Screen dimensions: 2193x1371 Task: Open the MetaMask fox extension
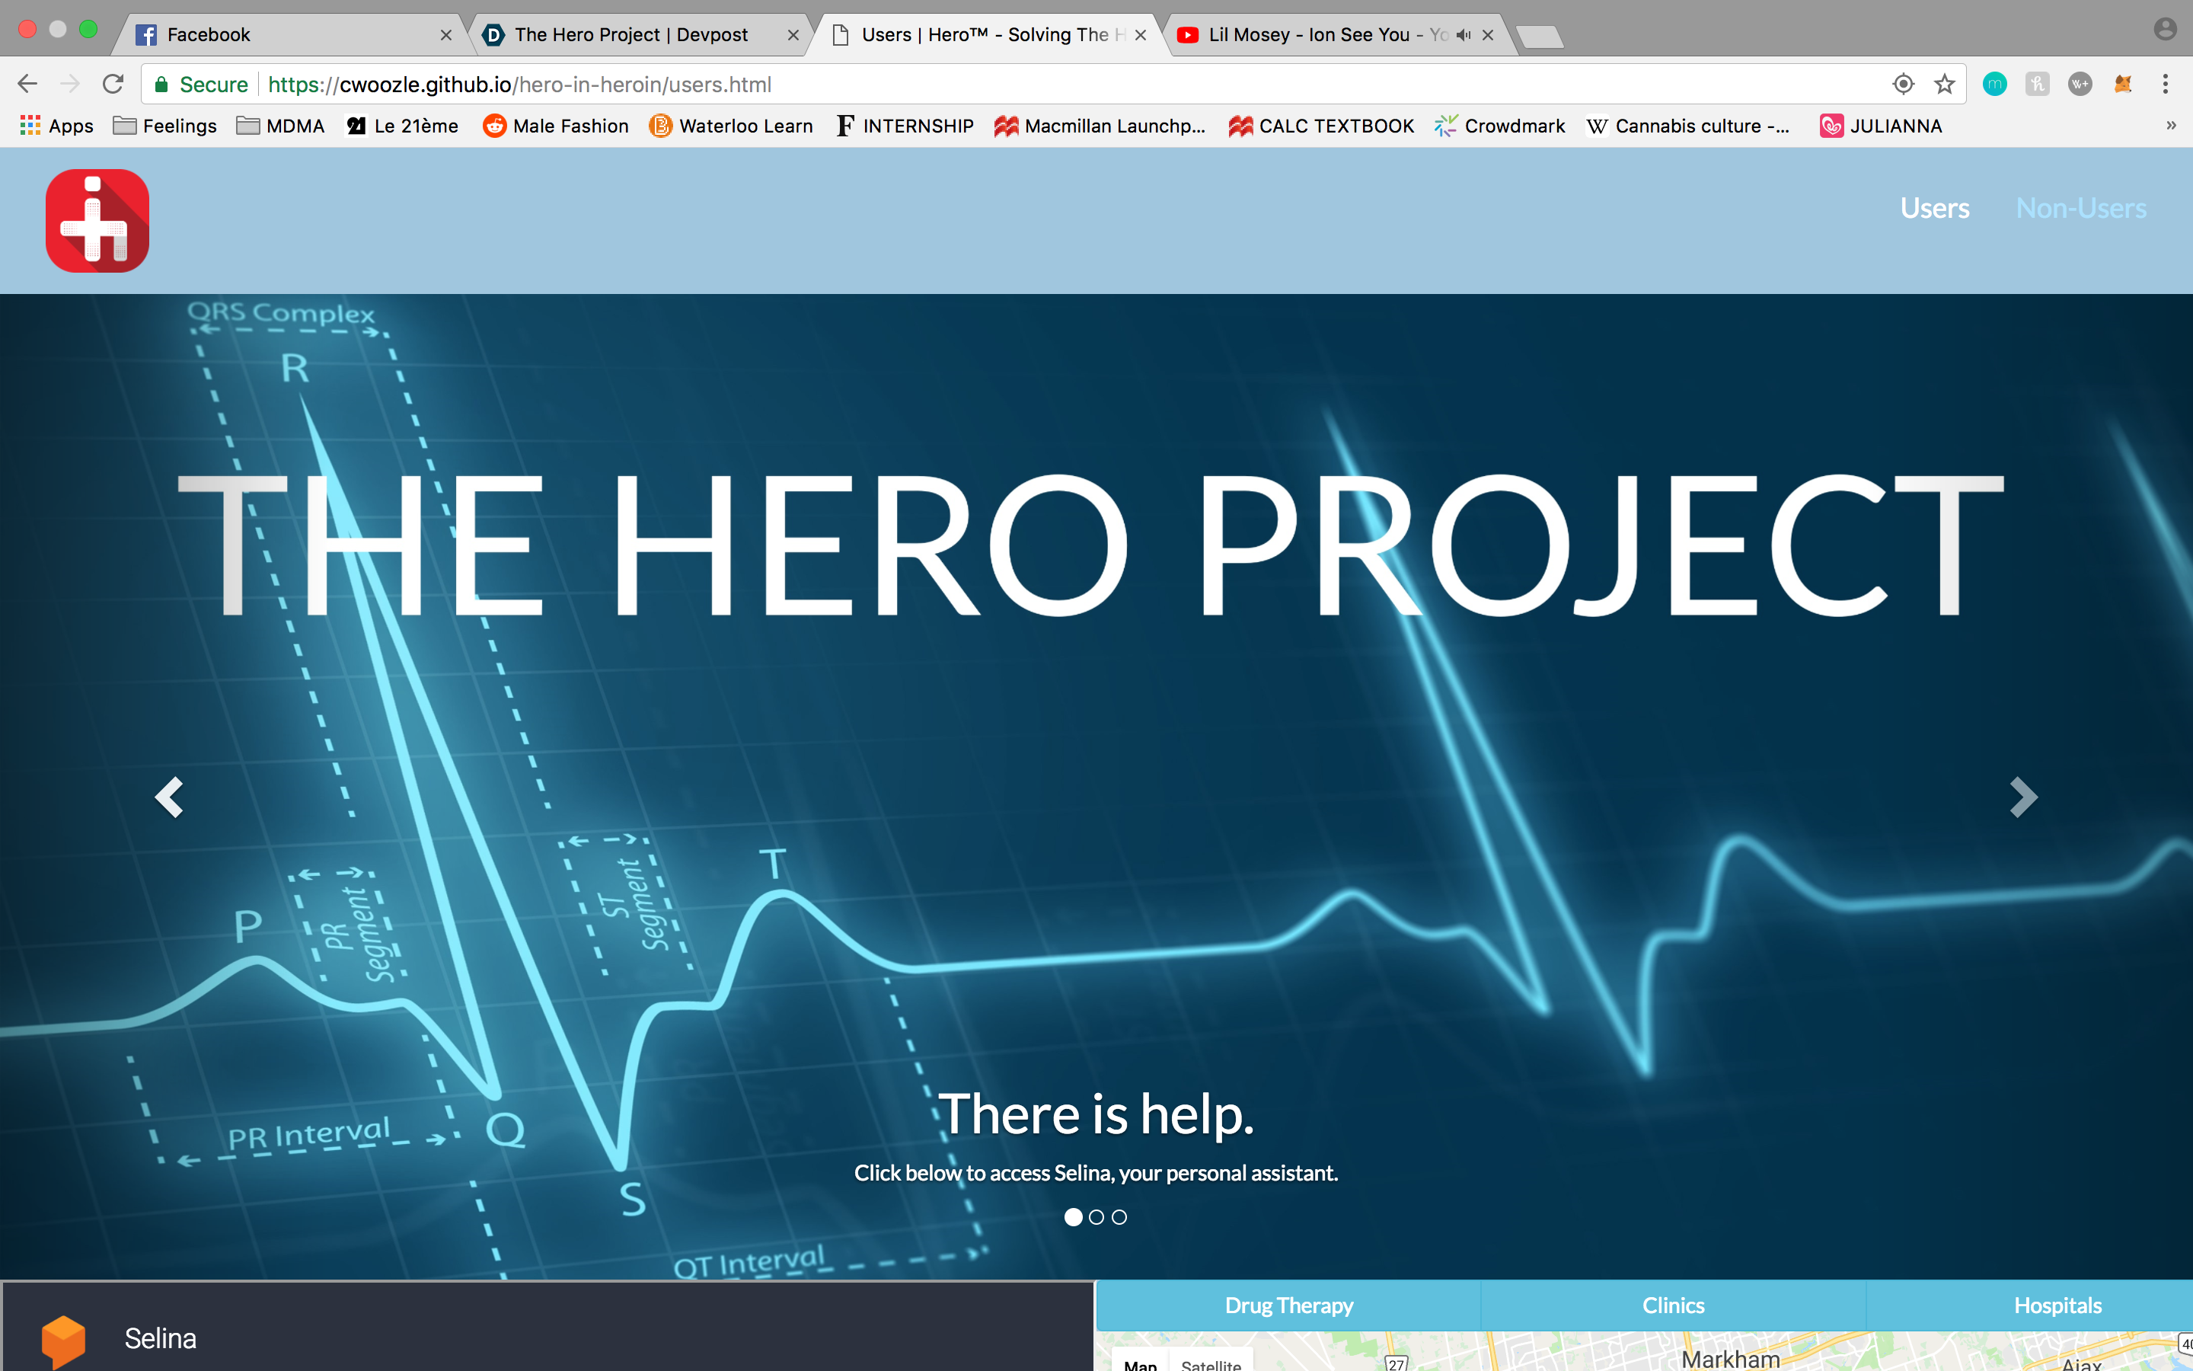[x=2122, y=85]
